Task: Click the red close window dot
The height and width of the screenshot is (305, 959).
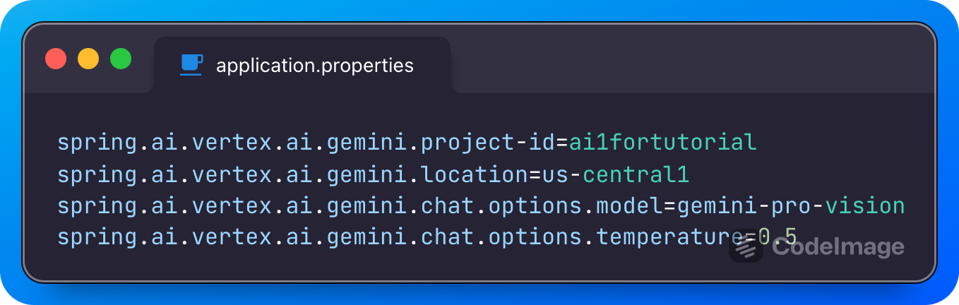Action: click(56, 59)
